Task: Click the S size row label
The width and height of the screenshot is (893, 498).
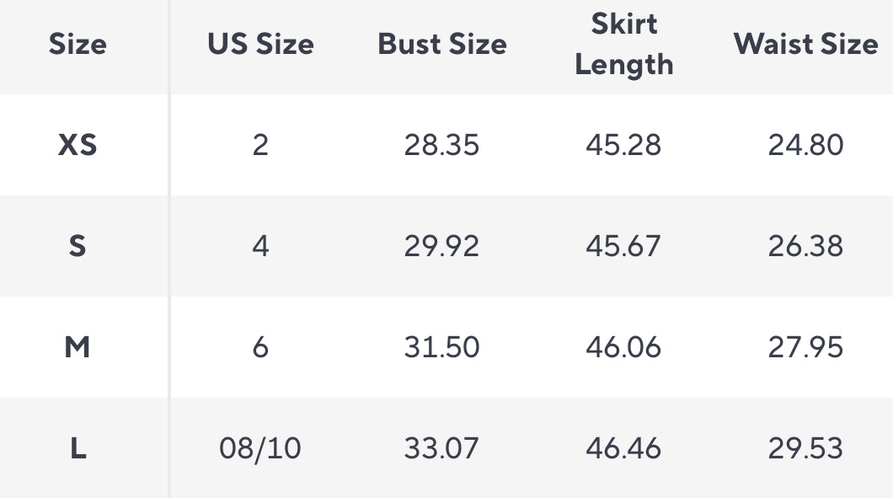Action: pyautogui.click(x=78, y=246)
